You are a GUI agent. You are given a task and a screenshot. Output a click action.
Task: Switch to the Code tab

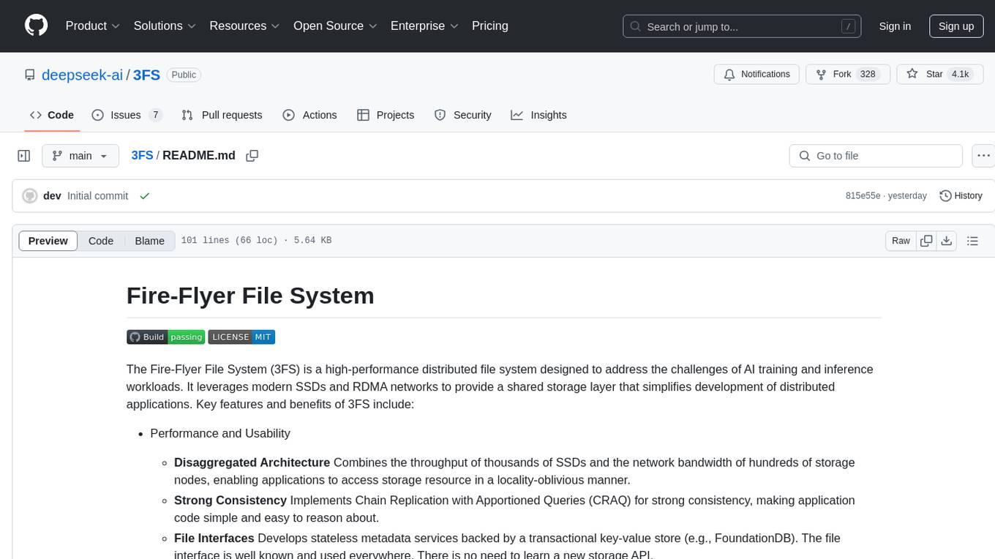(x=52, y=115)
